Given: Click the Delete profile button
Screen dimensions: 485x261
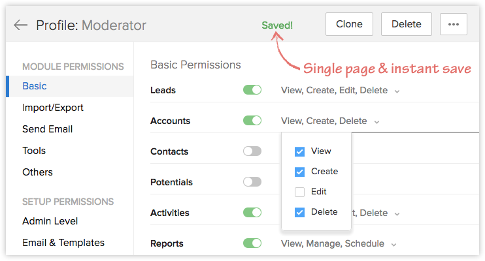Looking at the screenshot, I should [406, 25].
